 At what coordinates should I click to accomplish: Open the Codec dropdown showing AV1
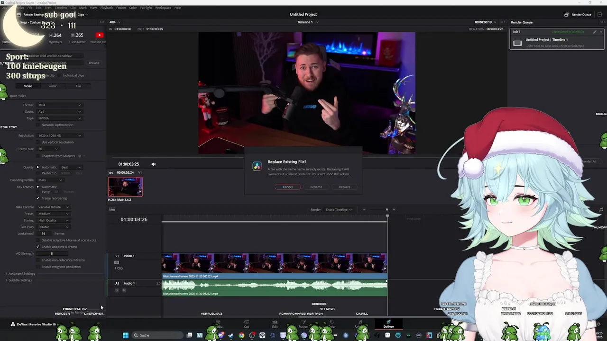pos(59,112)
